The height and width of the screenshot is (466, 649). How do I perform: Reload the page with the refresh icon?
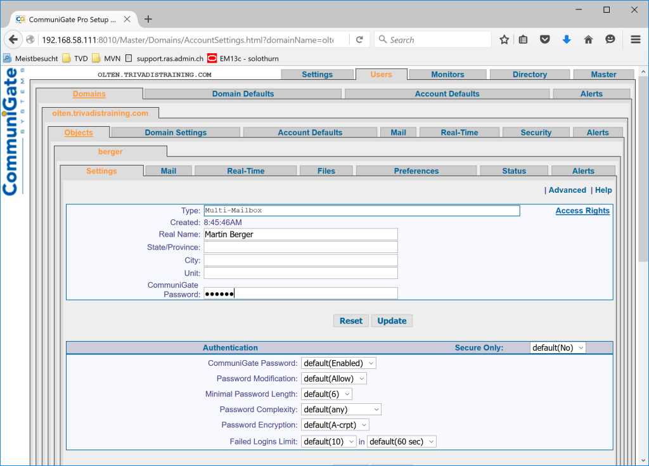tap(359, 40)
